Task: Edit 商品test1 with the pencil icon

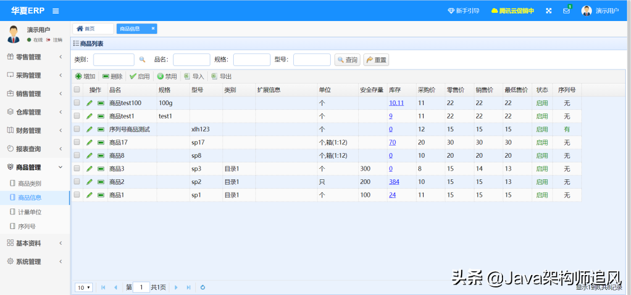Action: [89, 116]
